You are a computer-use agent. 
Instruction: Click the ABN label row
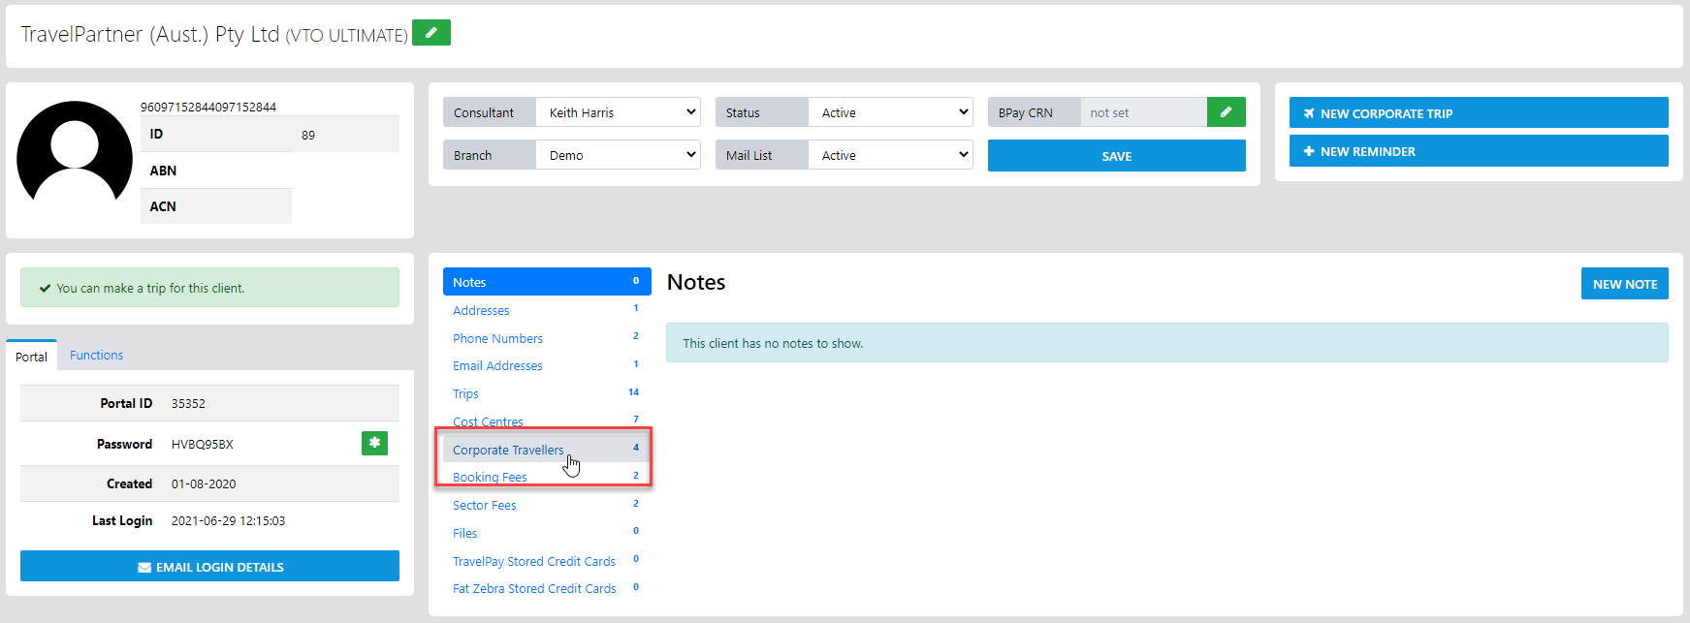[x=216, y=171]
